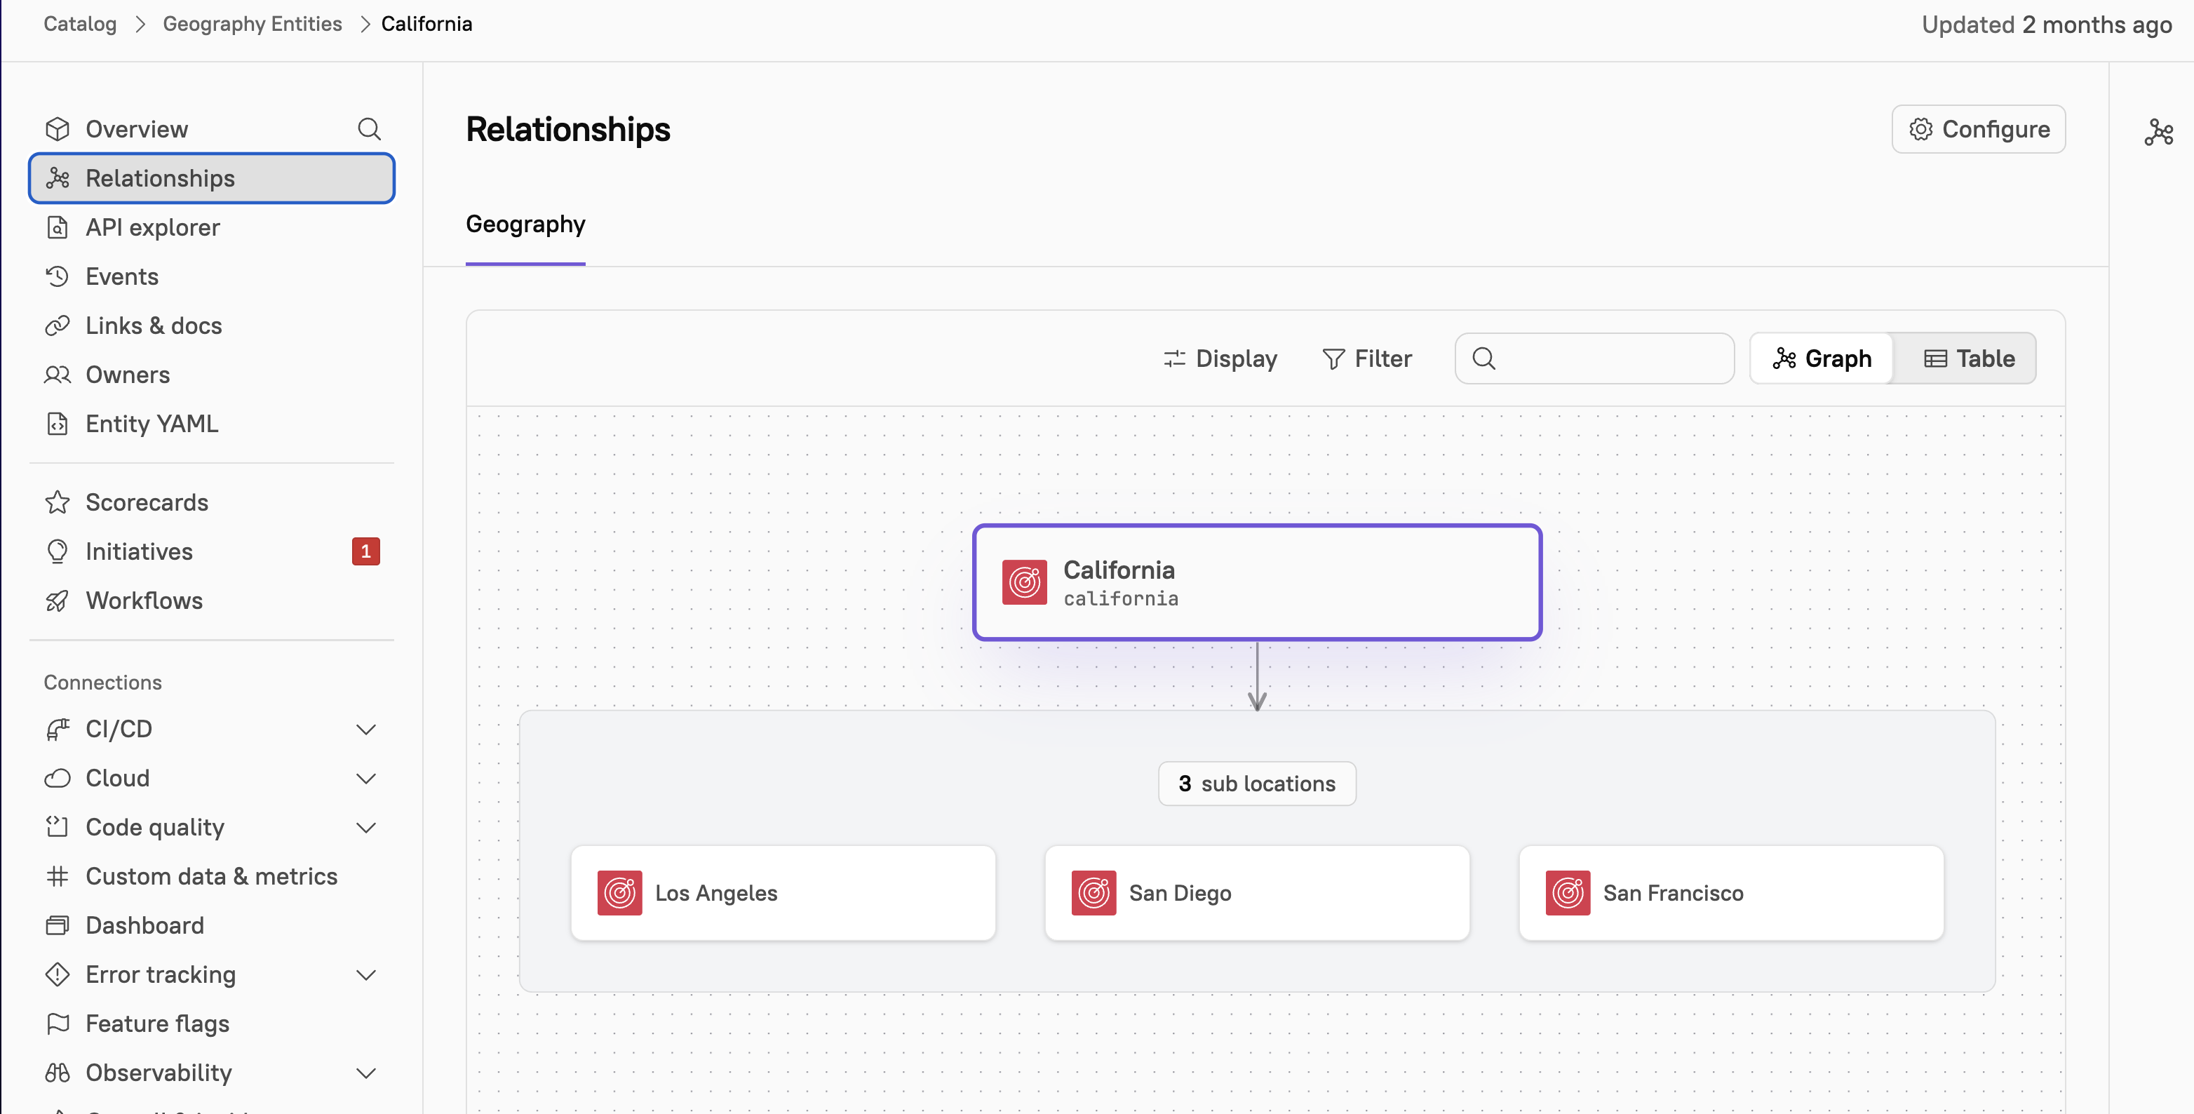The width and height of the screenshot is (2194, 1114).
Task: Expand the Code quality chevron
Action: tap(365, 827)
